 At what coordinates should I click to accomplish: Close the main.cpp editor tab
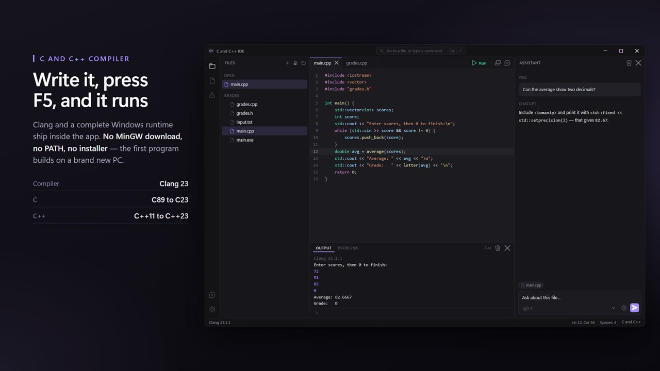[x=337, y=63]
